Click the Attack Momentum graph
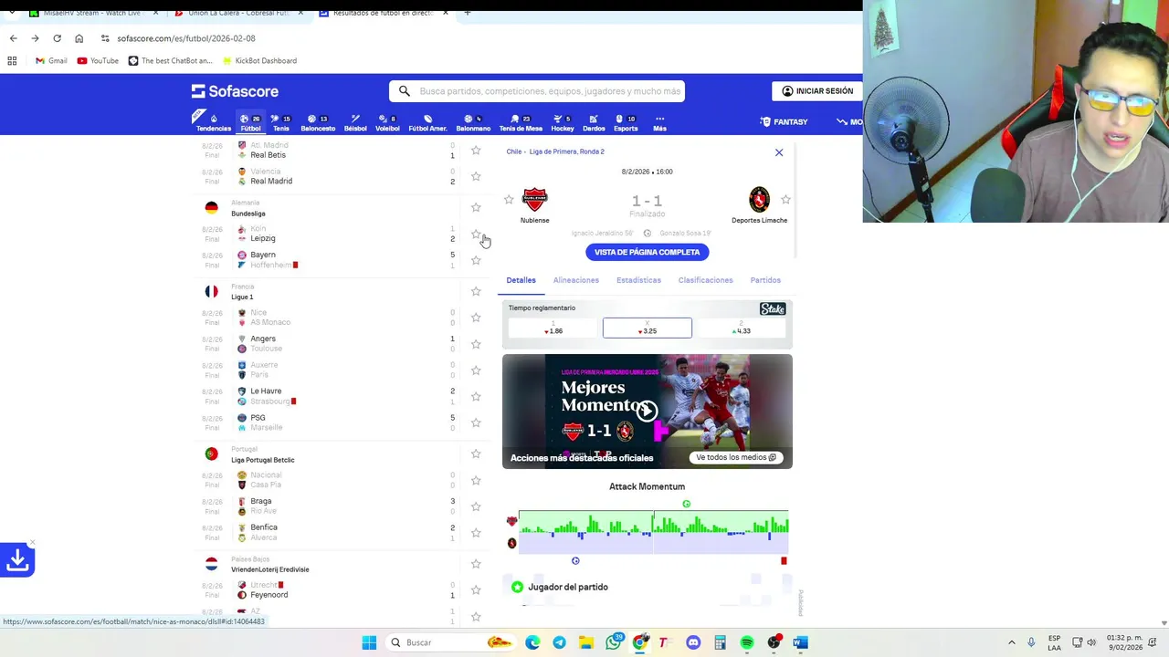 point(653,533)
